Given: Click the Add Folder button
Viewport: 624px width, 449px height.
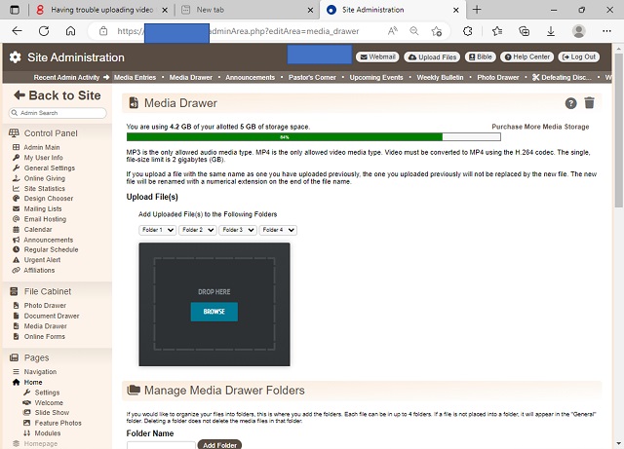Looking at the screenshot, I should tap(219, 445).
